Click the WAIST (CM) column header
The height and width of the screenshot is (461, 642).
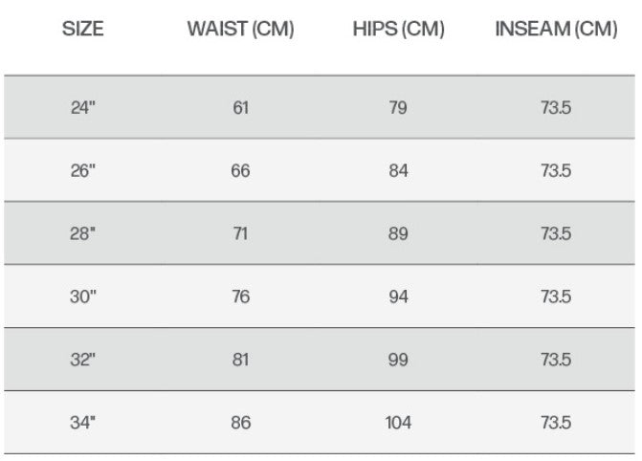point(241,29)
